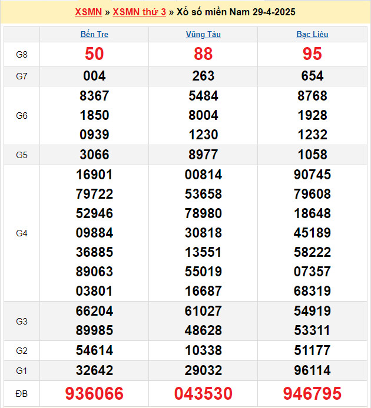Select the G5 number 3066
The height and width of the screenshot is (408, 371).
[x=94, y=155]
